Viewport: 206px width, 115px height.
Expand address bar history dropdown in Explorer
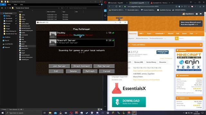pyautogui.click(x=59, y=8)
